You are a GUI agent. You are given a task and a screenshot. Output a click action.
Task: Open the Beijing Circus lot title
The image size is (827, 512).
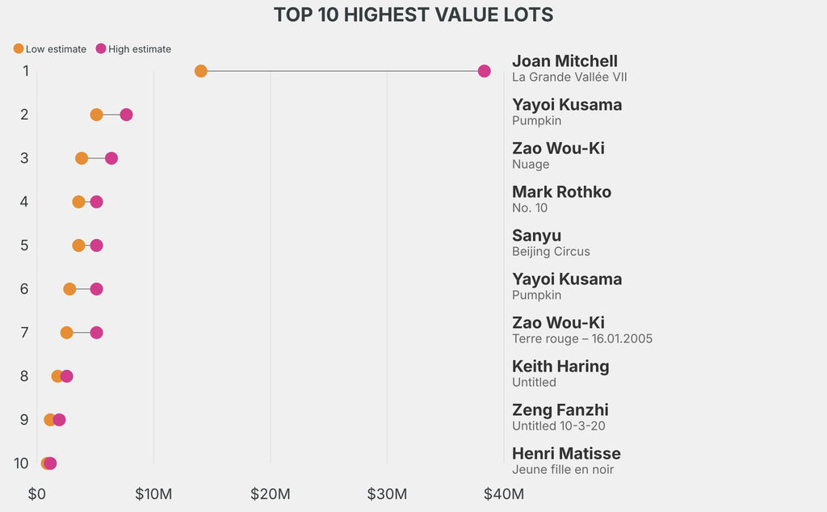(551, 252)
